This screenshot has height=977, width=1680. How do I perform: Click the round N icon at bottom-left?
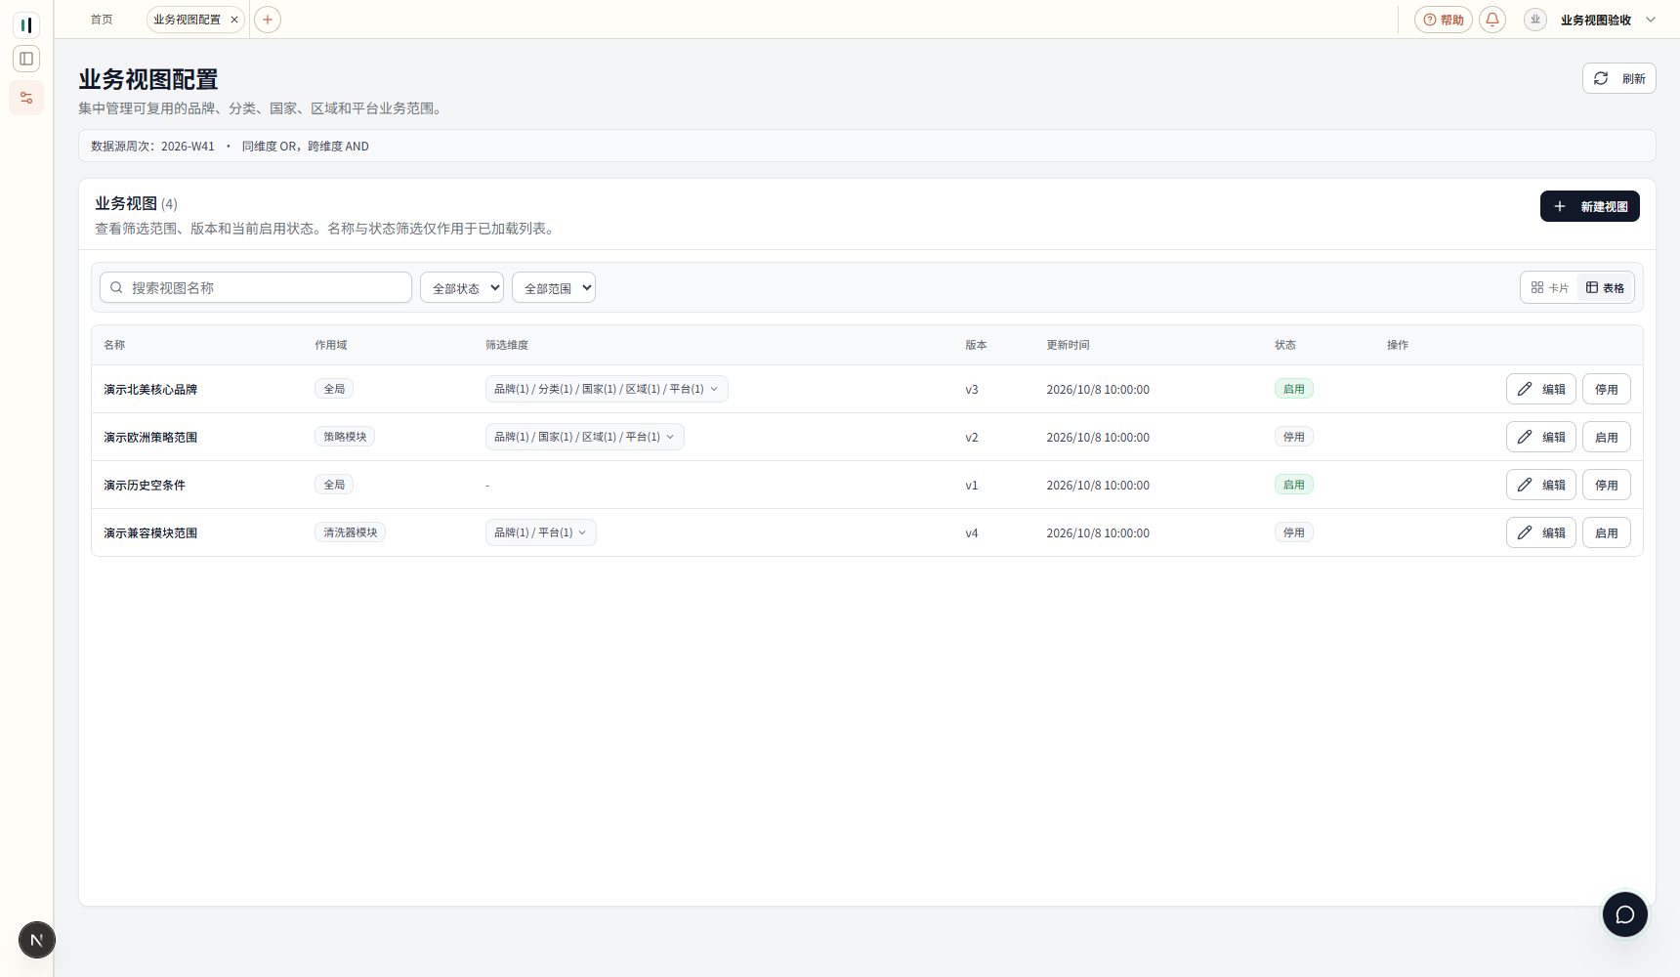tap(37, 940)
